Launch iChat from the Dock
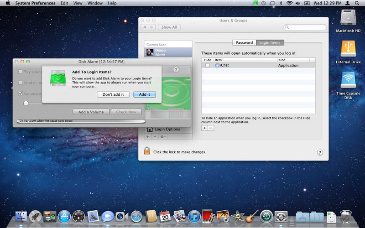This screenshot has height=228, width=365. coord(108,217)
